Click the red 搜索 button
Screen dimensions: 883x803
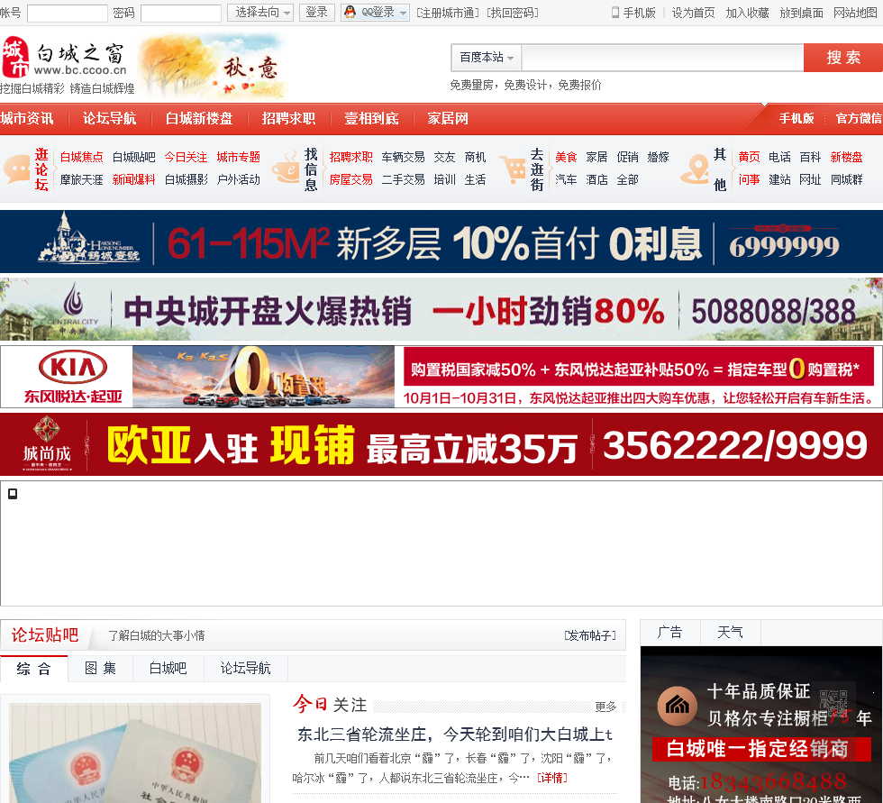[x=843, y=58]
